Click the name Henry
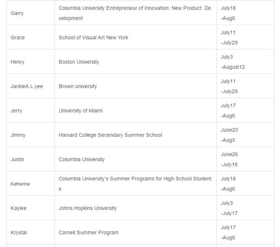The image size is (280, 247). point(17,62)
